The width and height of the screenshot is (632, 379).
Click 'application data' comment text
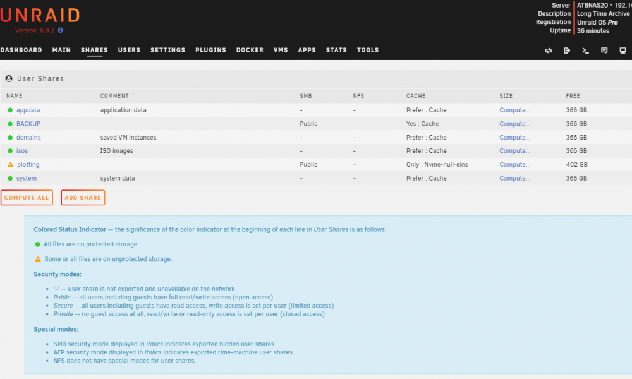click(x=123, y=110)
